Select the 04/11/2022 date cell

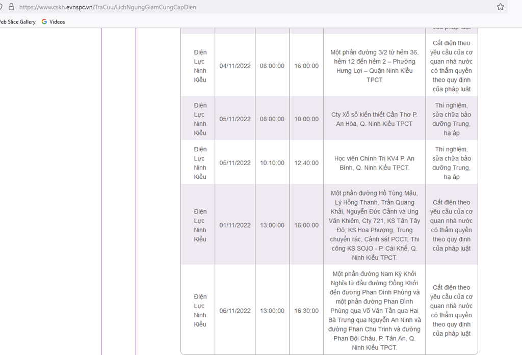point(235,66)
